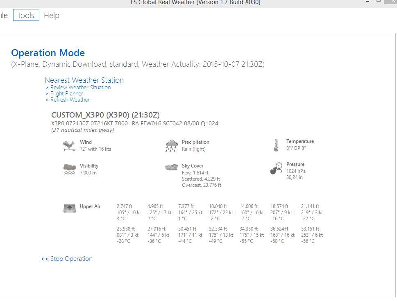Image resolution: width=397 pixels, height=301 pixels.
Task: Open the Tools menu
Action: tap(26, 16)
